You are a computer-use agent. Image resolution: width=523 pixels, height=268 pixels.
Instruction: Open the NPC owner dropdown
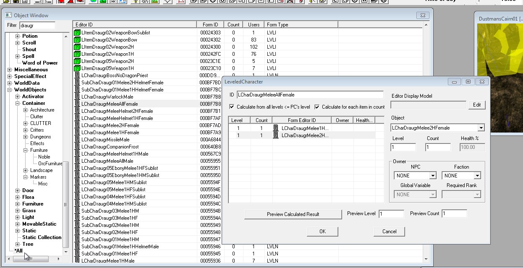432,176
